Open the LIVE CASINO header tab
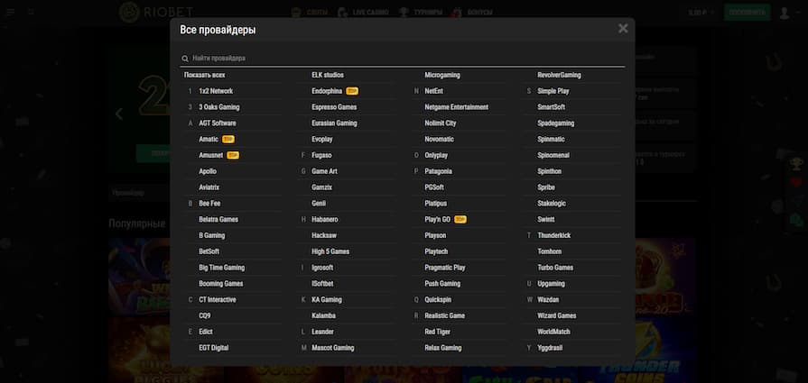Viewport: 808px width, 383px height. [364, 13]
